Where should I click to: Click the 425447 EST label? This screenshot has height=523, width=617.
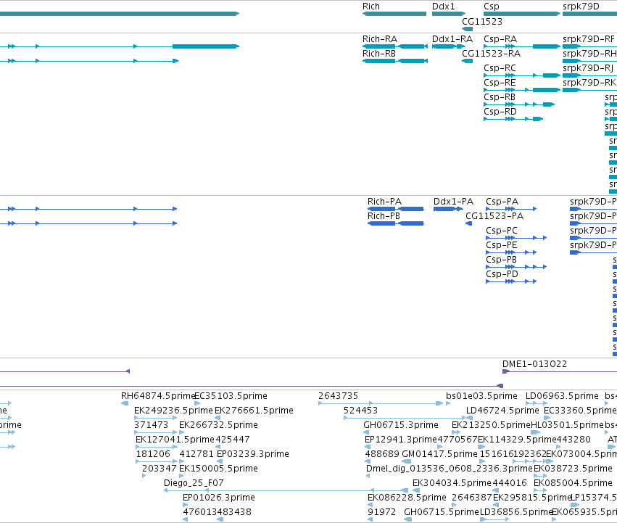pyautogui.click(x=233, y=440)
